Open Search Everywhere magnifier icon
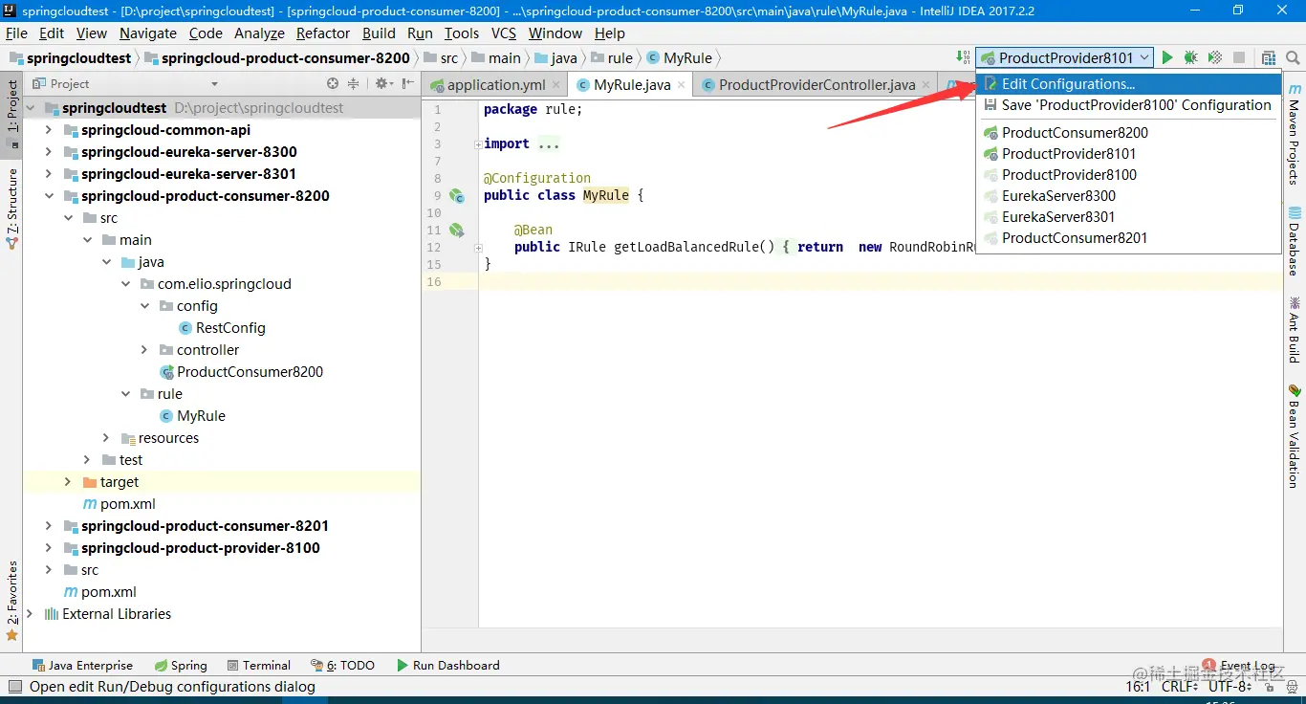 coord(1293,57)
